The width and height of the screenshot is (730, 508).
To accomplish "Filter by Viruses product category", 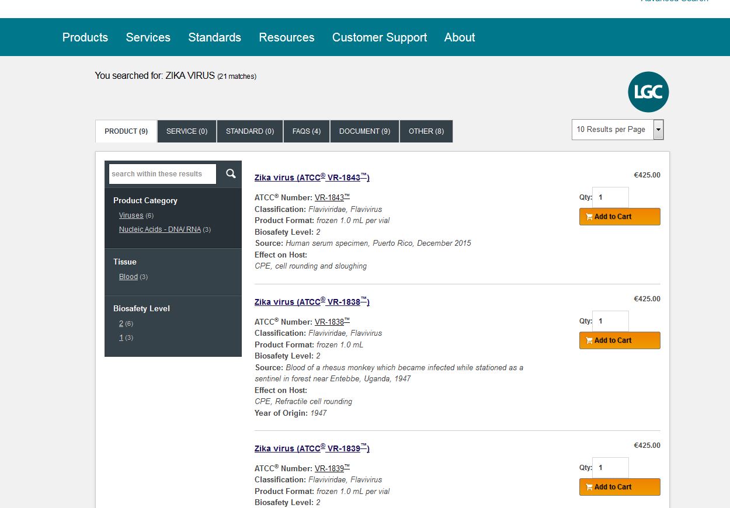I will [131, 215].
